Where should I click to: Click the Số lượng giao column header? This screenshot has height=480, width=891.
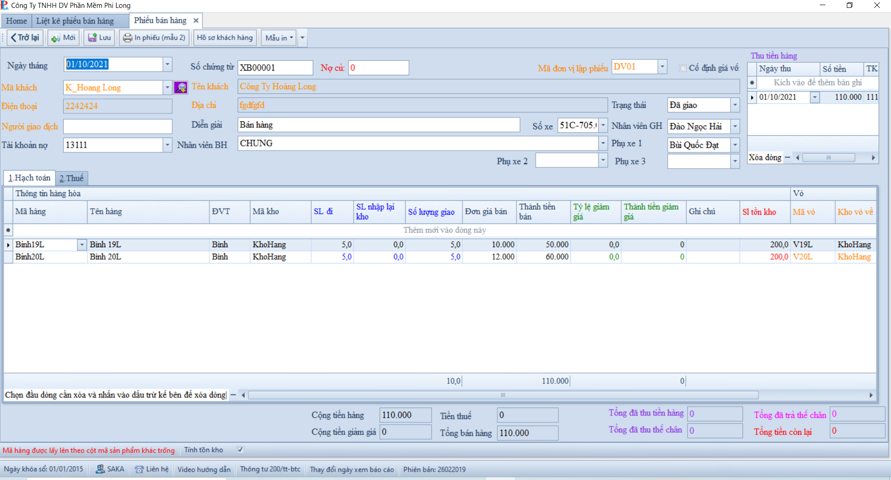(x=434, y=212)
